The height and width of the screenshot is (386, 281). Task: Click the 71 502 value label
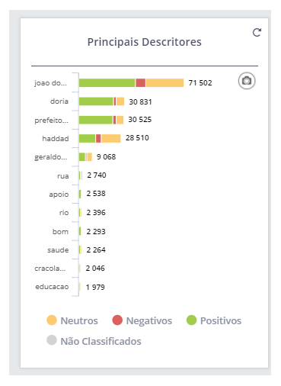[200, 83]
